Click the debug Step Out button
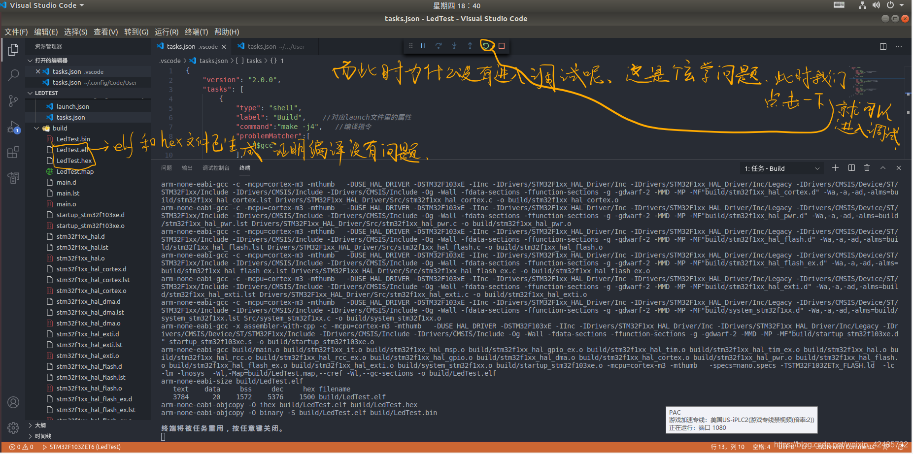Viewport: 913px width, 454px height. click(x=470, y=46)
